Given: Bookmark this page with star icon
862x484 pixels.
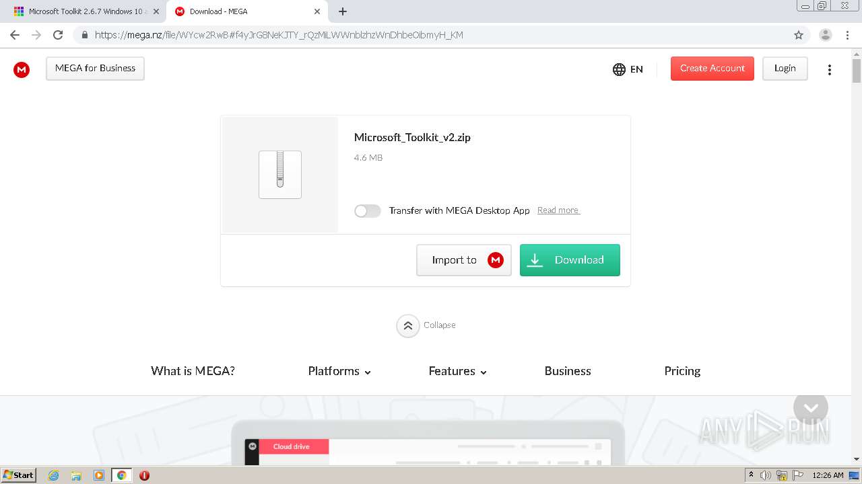Looking at the screenshot, I should [799, 35].
